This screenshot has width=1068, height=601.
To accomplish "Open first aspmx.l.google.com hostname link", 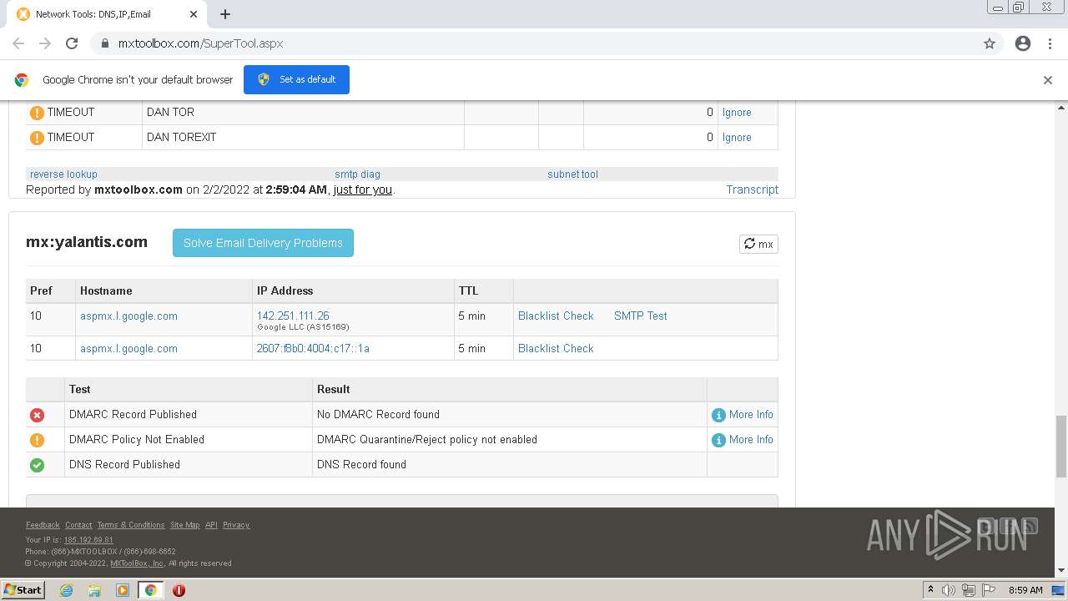I will point(128,316).
